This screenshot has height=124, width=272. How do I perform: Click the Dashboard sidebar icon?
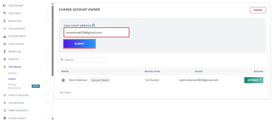(x=5, y=5)
